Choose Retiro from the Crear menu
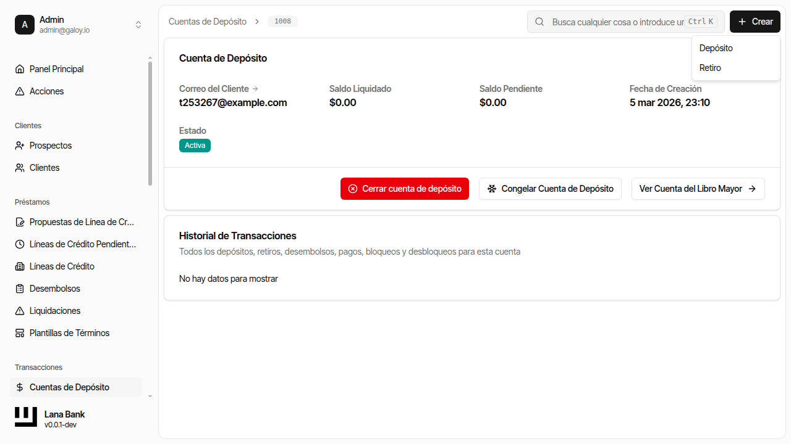The height and width of the screenshot is (444, 791). (x=710, y=68)
